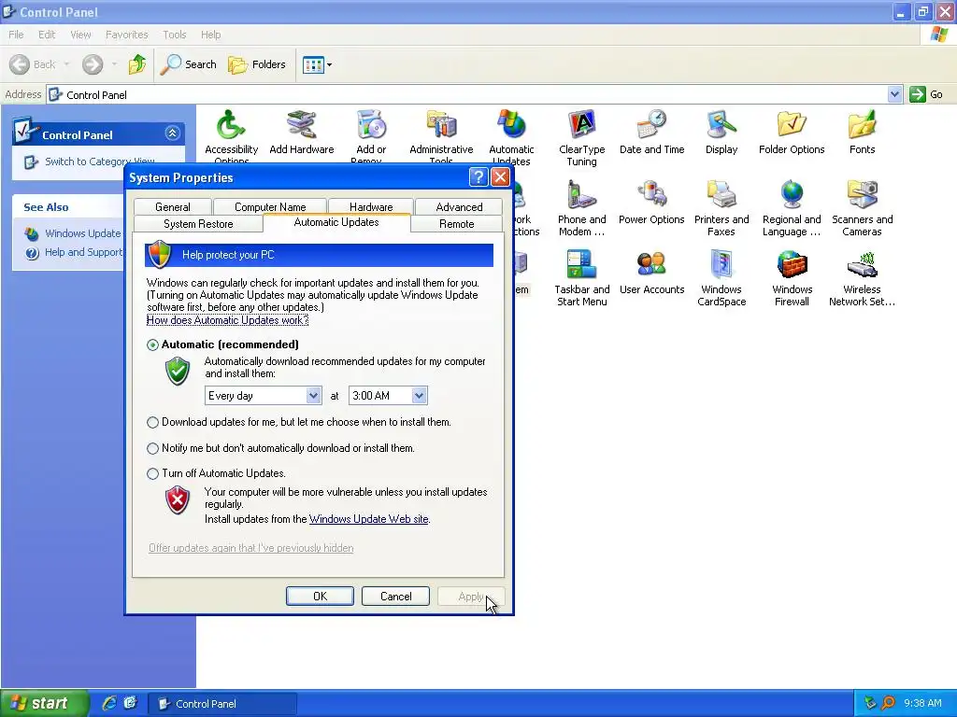Select Notify me but don't download option
Image resolution: width=957 pixels, height=717 pixels.
pos(152,448)
